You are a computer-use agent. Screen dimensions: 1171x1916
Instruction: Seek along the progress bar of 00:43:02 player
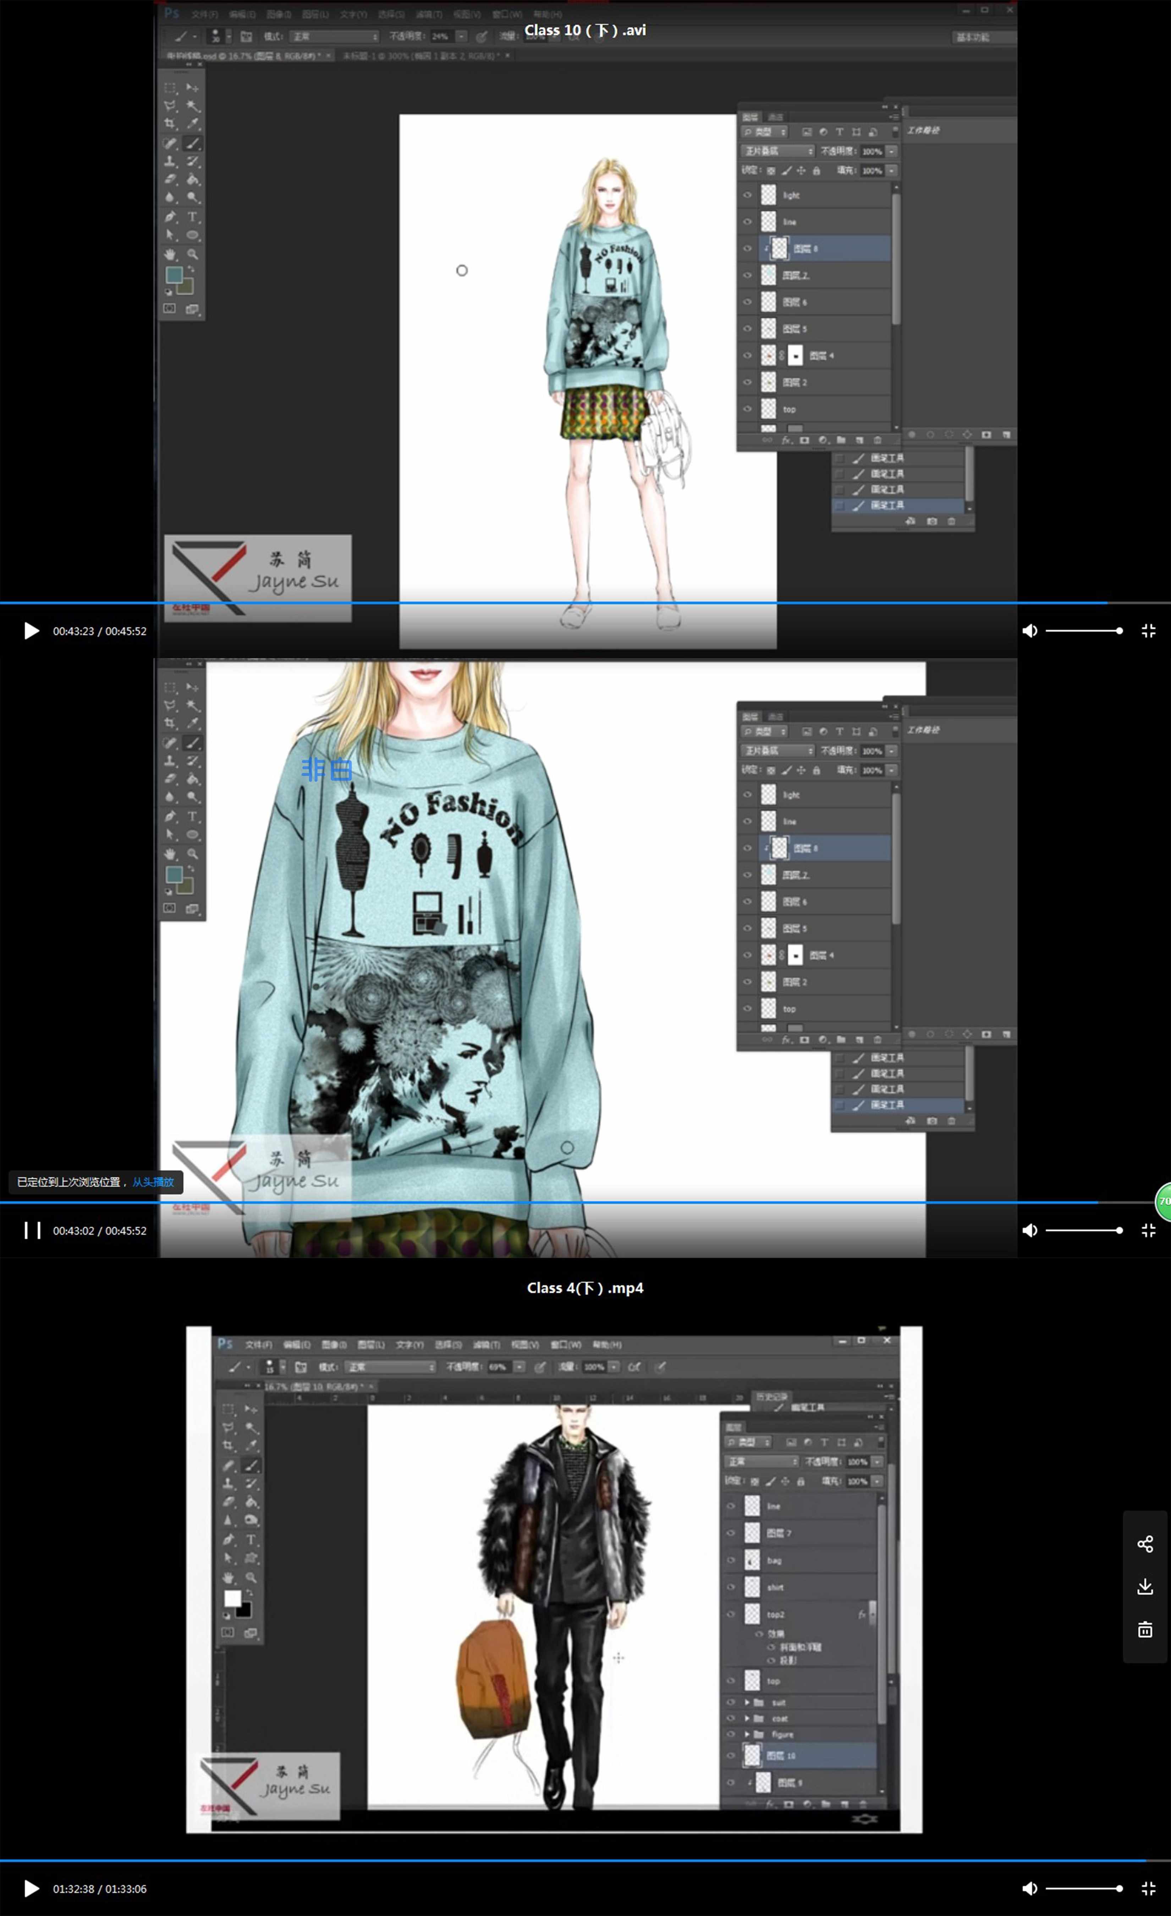click(x=585, y=1202)
